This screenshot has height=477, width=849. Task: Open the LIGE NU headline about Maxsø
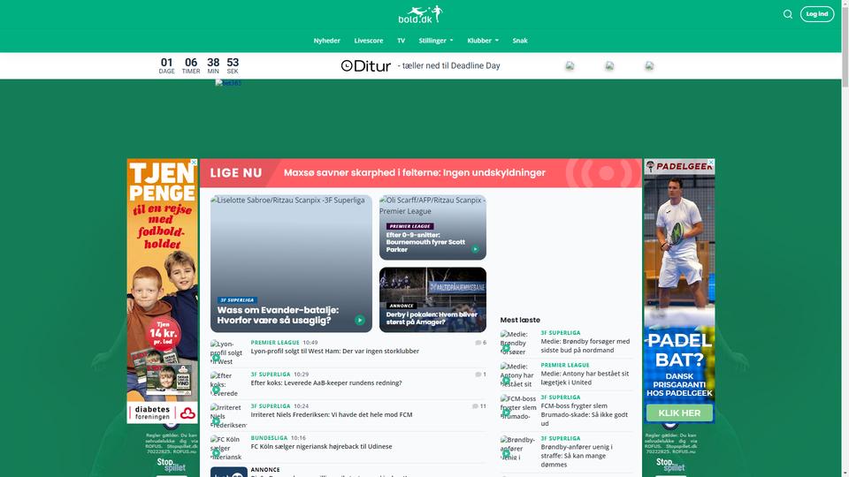[x=414, y=173]
